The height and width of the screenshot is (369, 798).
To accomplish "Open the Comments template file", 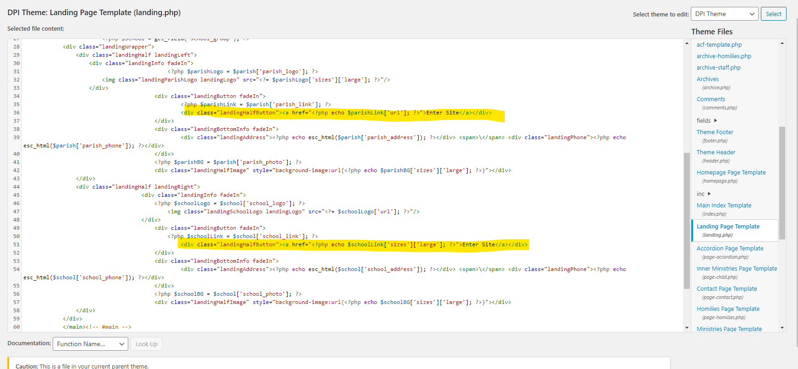I will 711,99.
